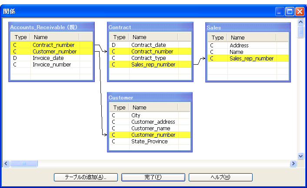Image resolution: width=307 pixels, height=188 pixels.
Task: Click the Type column header in Contract table
Action: click(x=119, y=38)
